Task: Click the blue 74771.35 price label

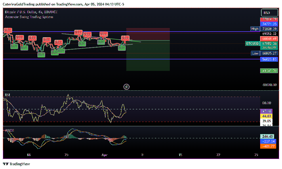Action: (x=269, y=24)
